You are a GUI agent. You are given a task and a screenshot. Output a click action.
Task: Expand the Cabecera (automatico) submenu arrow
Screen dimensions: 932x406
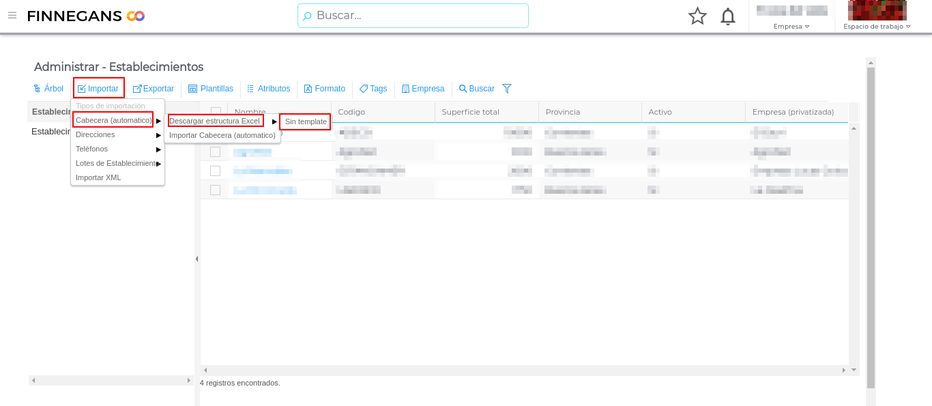click(x=158, y=121)
